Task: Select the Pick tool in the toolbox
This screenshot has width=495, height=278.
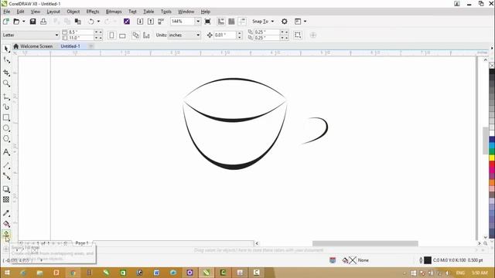Action: pyautogui.click(x=6, y=49)
